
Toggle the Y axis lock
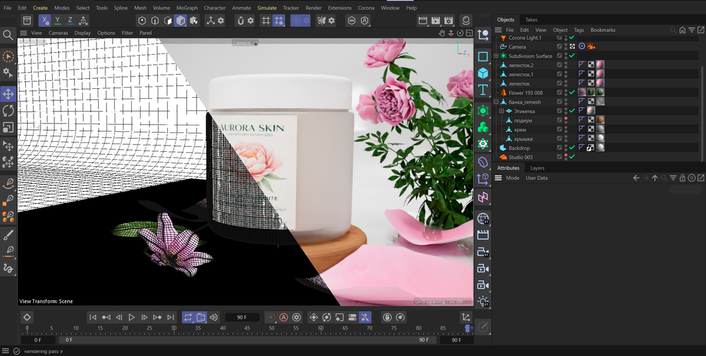point(57,21)
